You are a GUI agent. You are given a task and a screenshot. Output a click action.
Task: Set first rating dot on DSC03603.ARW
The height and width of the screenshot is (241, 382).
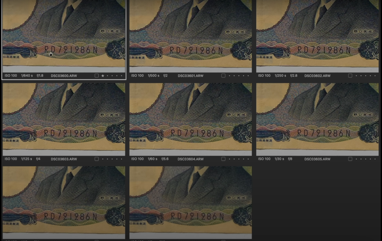tap(103, 159)
